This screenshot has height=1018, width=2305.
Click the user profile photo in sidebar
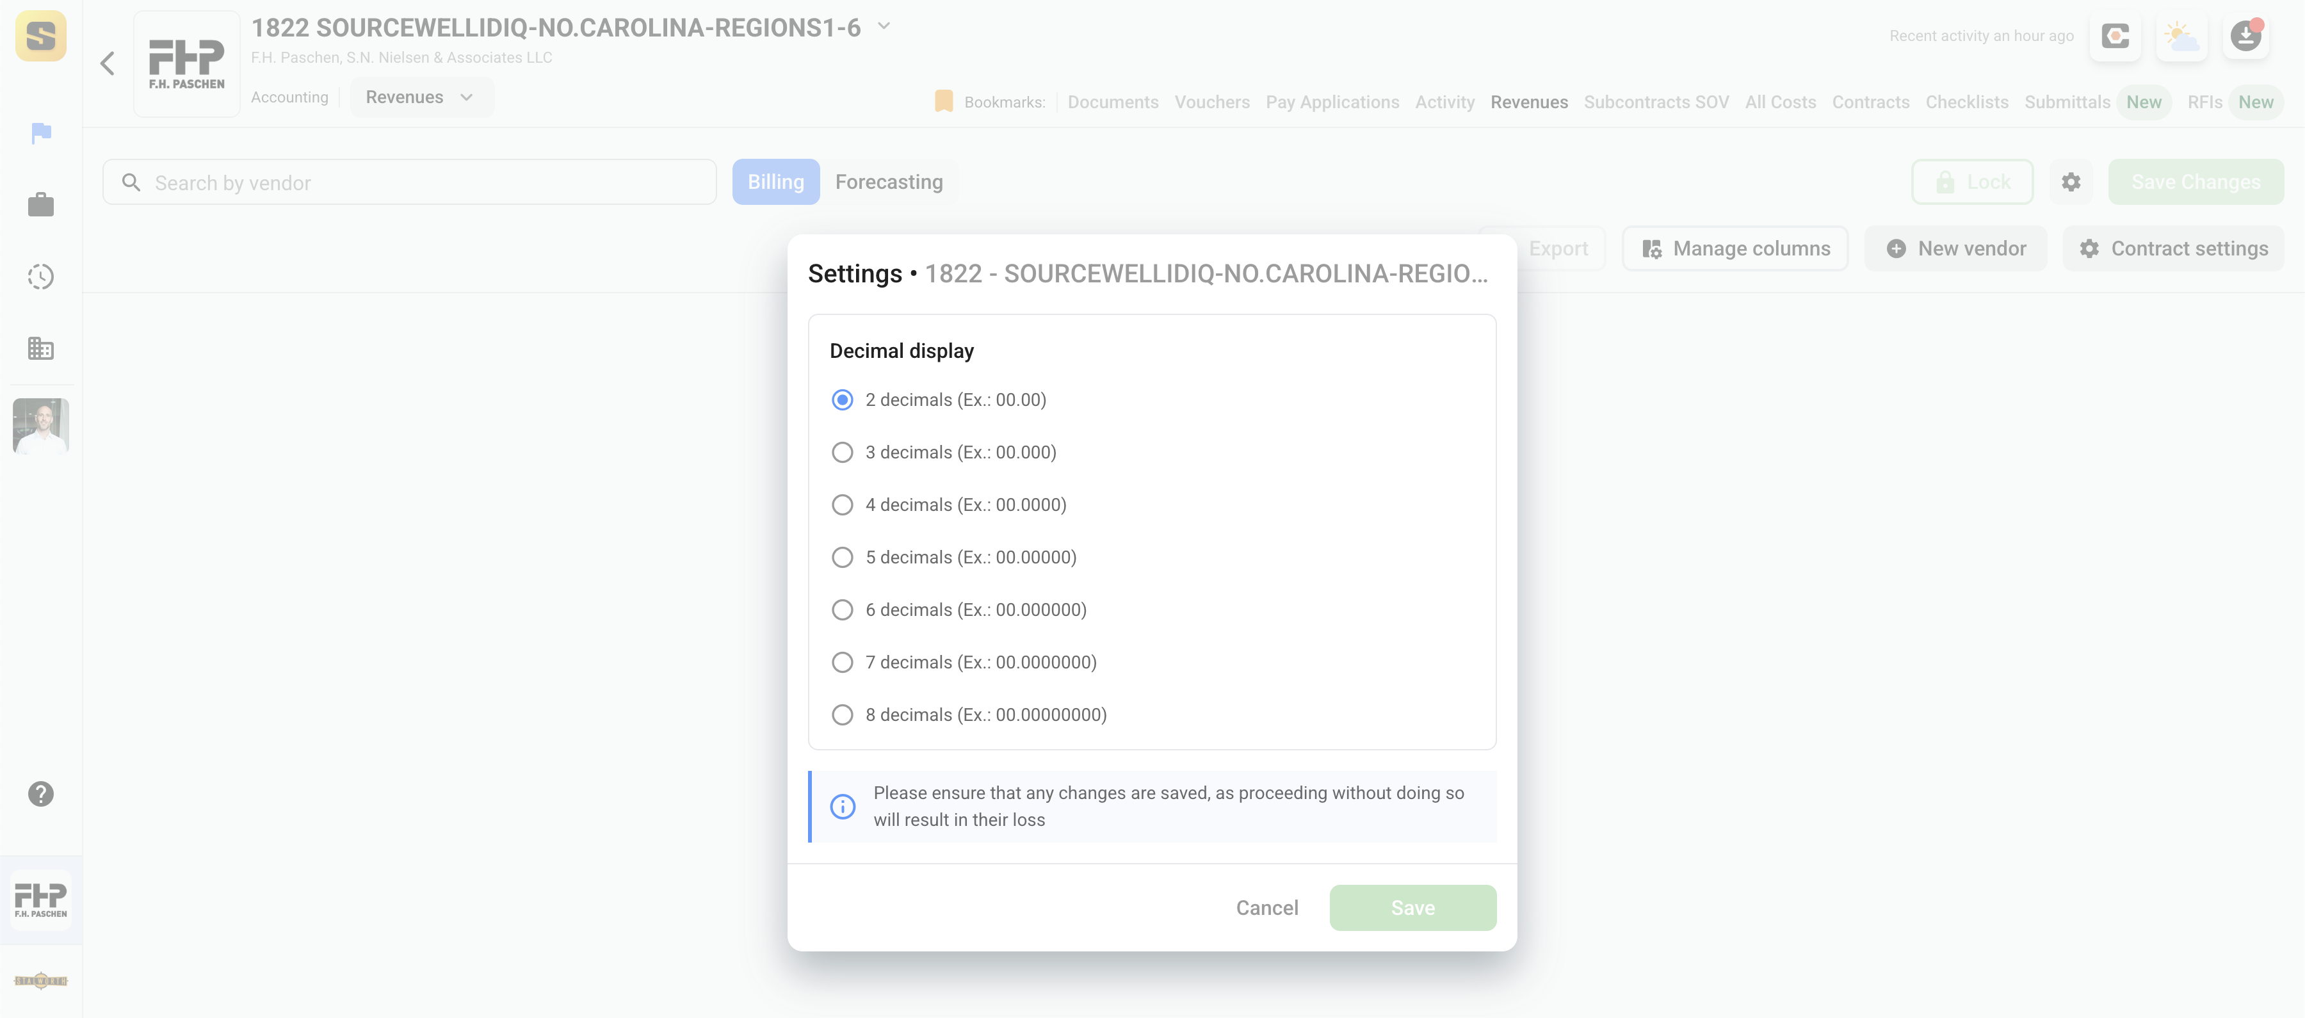tap(41, 426)
